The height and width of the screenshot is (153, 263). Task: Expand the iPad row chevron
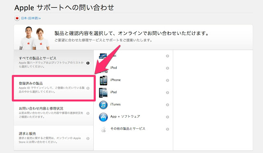pos(167,93)
